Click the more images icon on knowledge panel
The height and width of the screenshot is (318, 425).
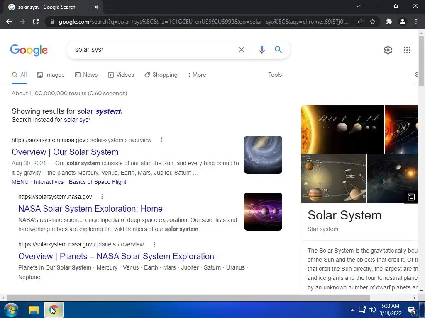tap(411, 197)
